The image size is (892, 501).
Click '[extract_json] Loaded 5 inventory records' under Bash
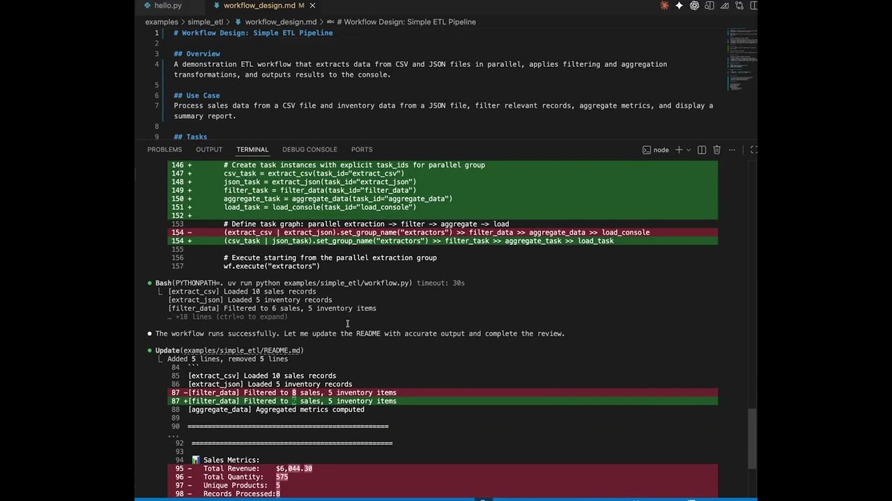[250, 300]
